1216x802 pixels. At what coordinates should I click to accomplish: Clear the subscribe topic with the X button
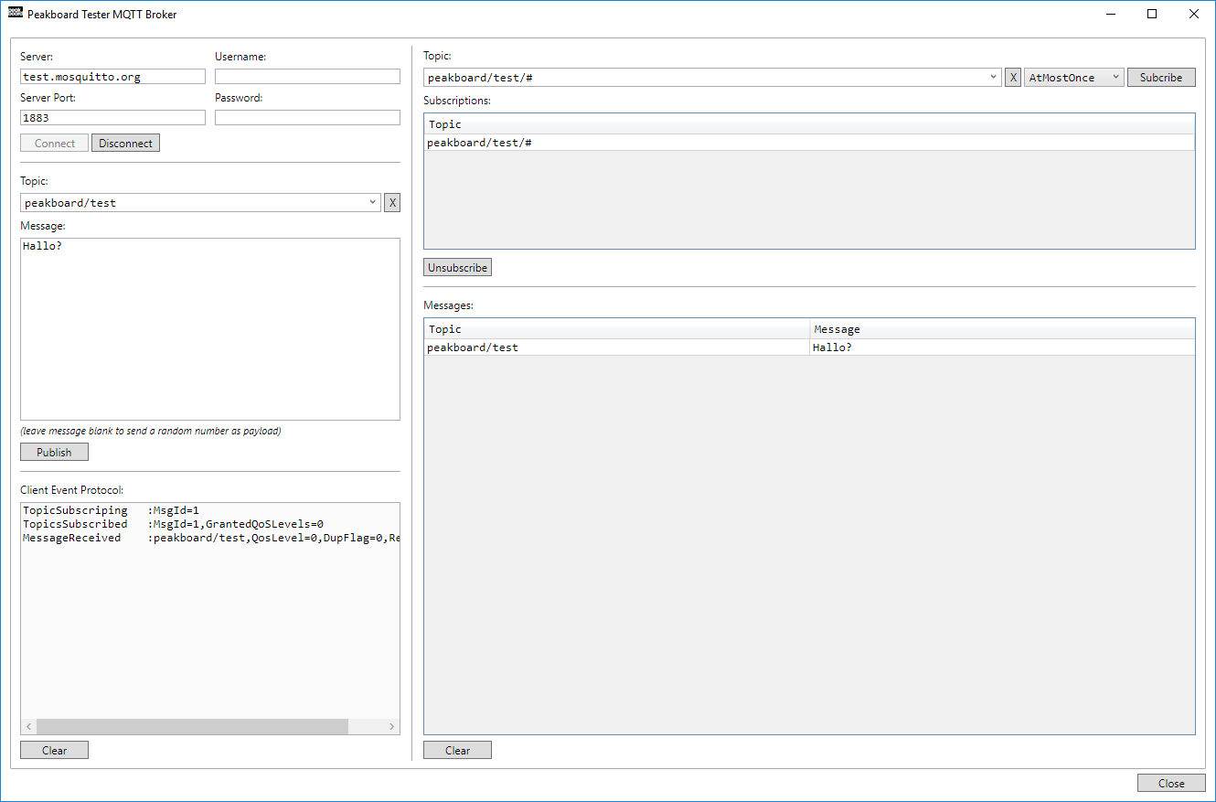[x=1012, y=77]
